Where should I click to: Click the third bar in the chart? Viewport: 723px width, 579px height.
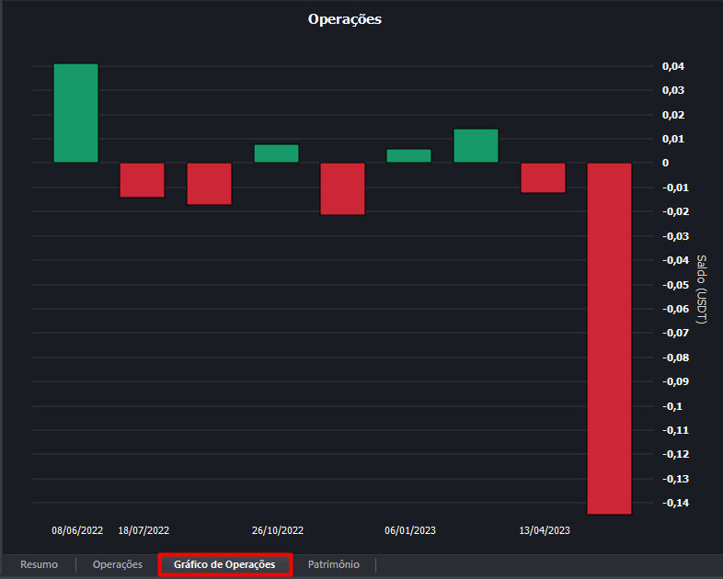tap(209, 184)
